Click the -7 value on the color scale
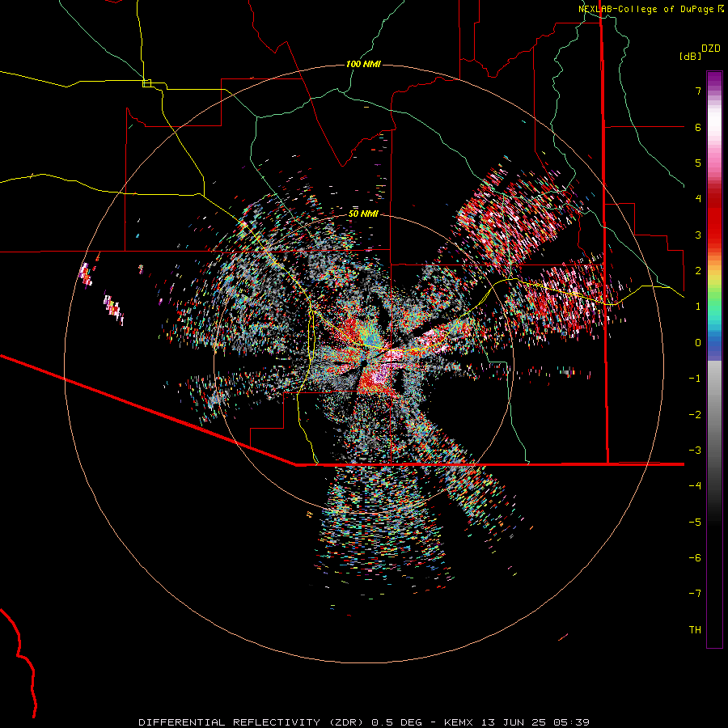728x728 pixels. pos(695,594)
